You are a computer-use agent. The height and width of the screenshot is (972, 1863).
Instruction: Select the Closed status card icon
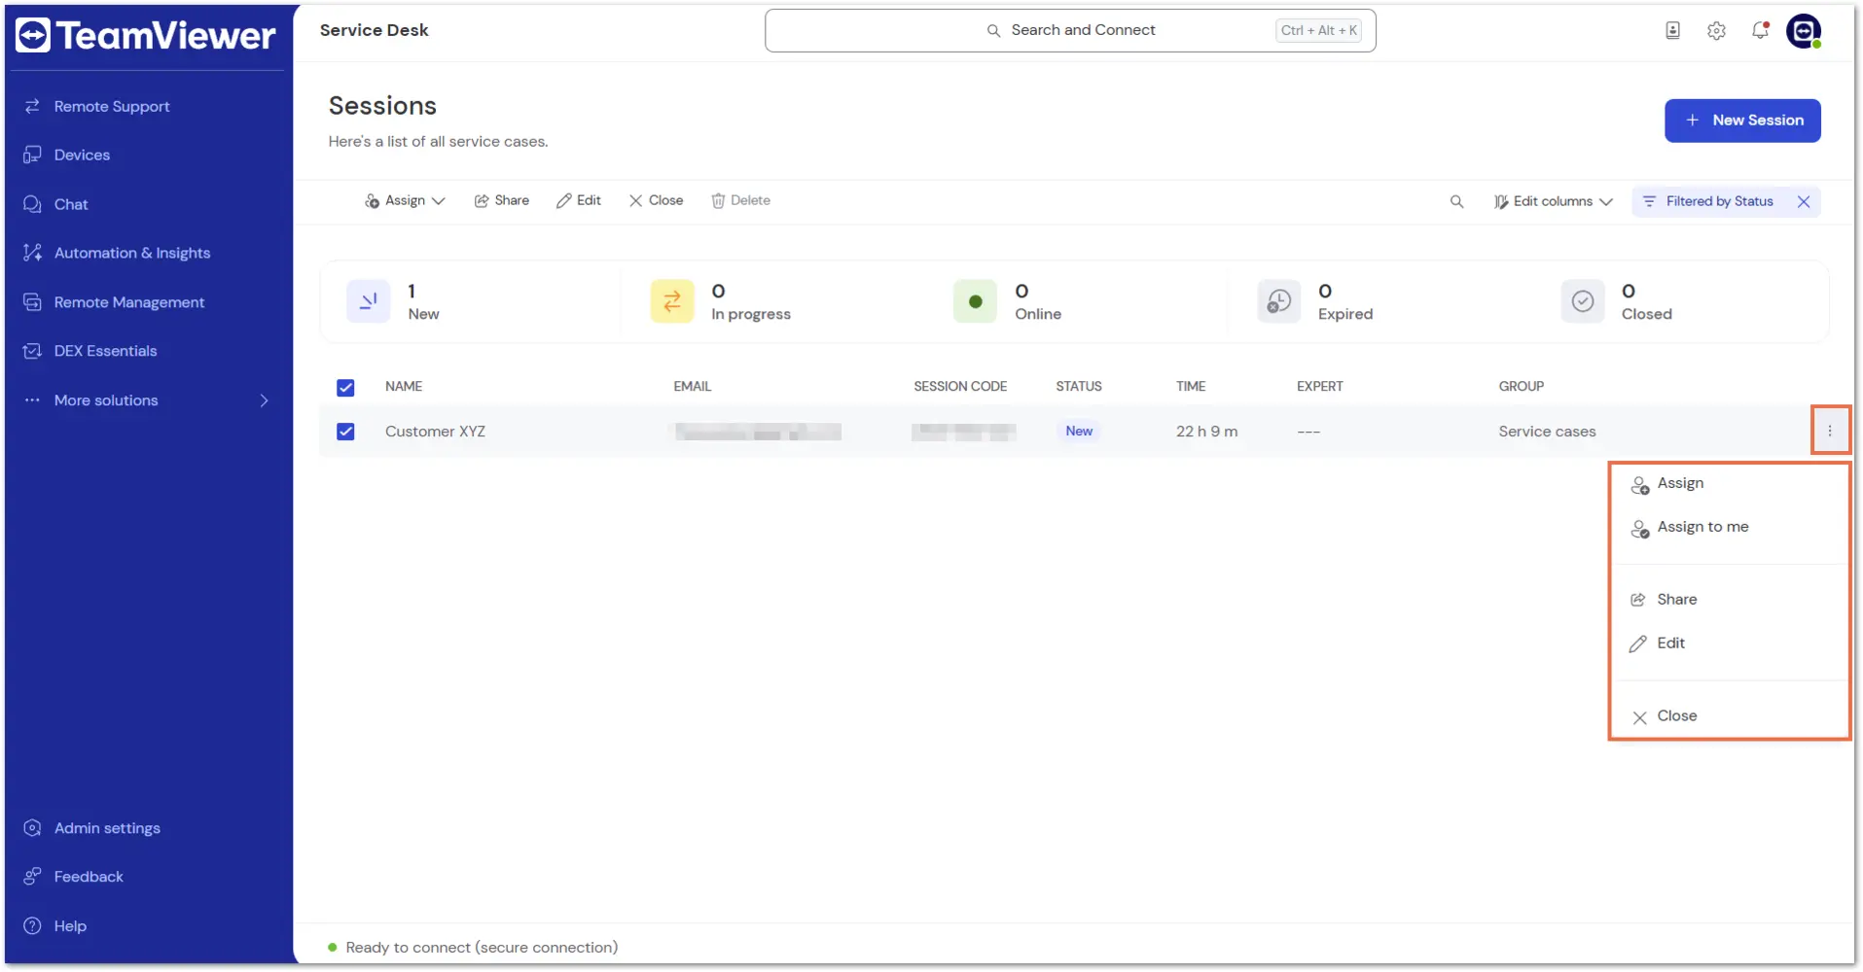[x=1582, y=301]
